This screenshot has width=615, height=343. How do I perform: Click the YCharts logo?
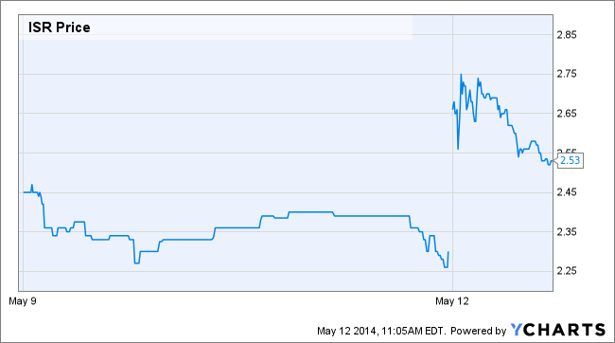(557, 330)
